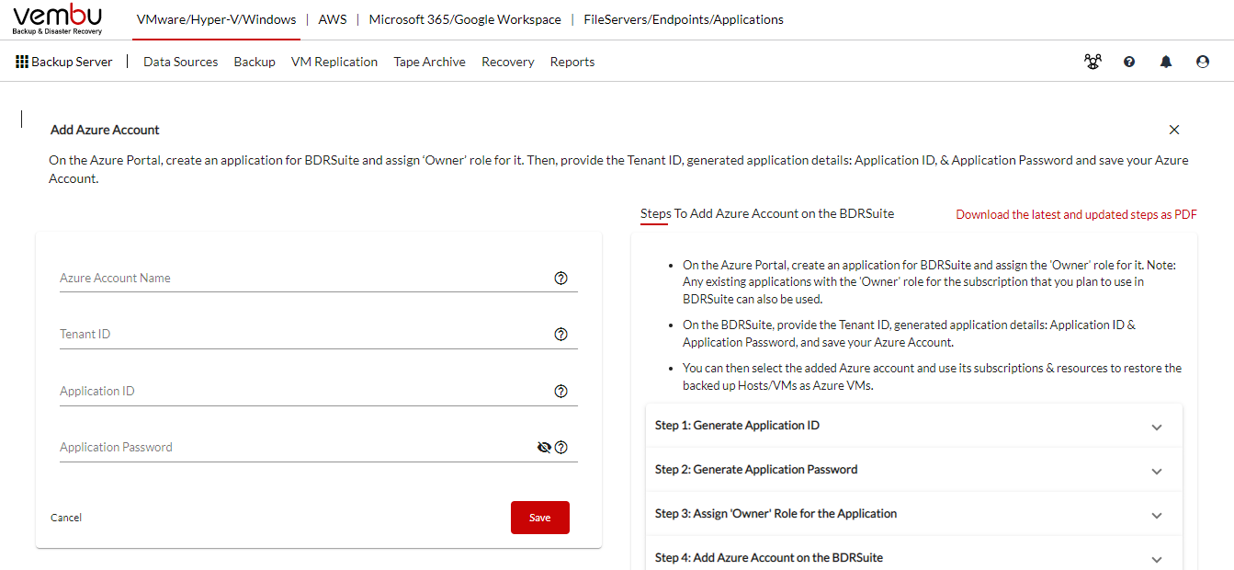Screen dimensions: 1234x570
Task: Click help icon for Application Password
Action: pyautogui.click(x=561, y=448)
